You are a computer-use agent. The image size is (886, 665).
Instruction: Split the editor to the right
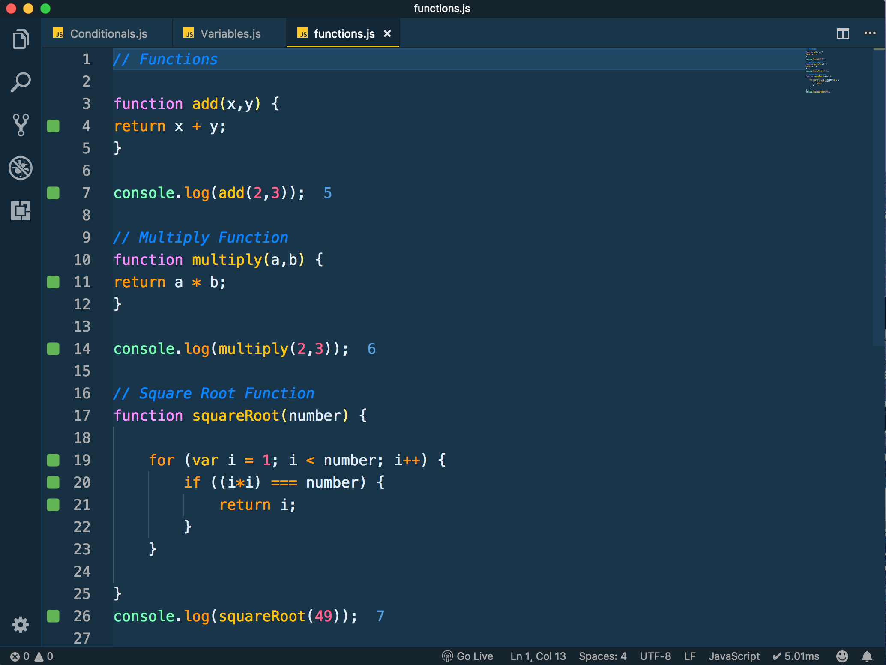click(x=843, y=33)
